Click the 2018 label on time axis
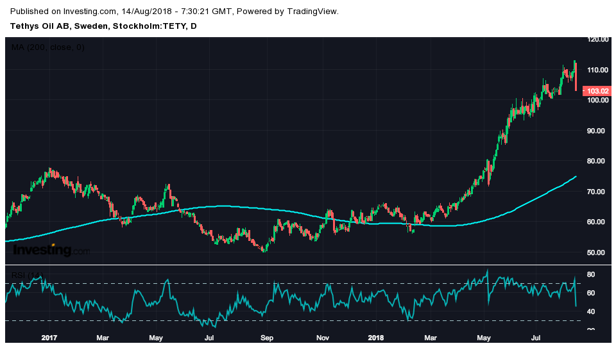Viewport: 616px width, 346px height. (x=376, y=338)
